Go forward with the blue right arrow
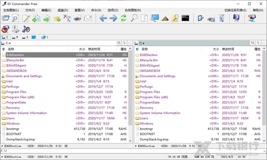 tap(113, 18)
